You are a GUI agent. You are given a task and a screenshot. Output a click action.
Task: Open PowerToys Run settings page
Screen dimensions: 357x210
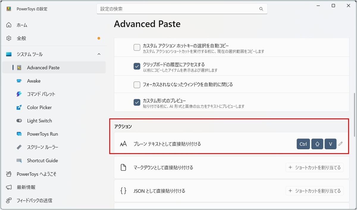54,134
